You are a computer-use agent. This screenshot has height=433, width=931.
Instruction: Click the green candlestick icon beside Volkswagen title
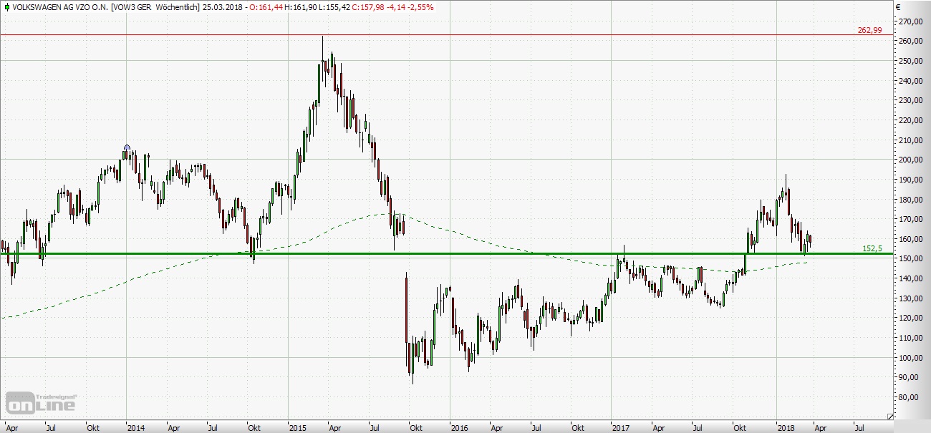pyautogui.click(x=6, y=7)
